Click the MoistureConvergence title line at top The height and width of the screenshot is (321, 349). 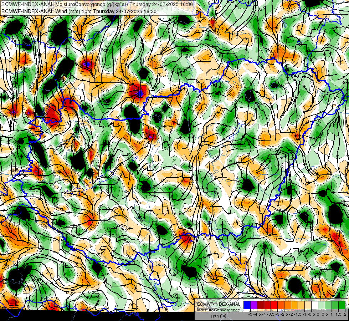(97, 4)
